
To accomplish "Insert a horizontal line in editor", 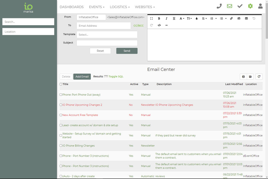I will click(x=166, y=25).
